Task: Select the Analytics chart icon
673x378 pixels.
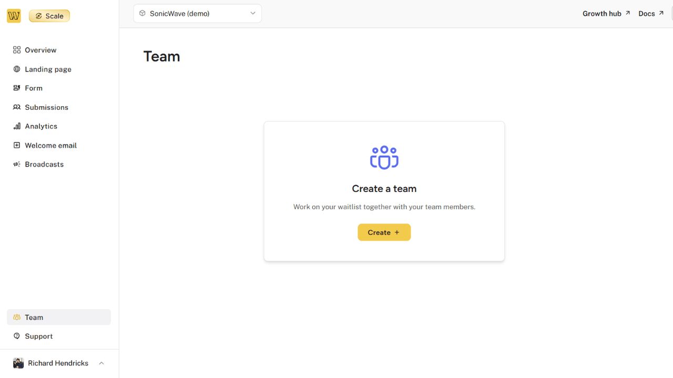Action: [16, 126]
